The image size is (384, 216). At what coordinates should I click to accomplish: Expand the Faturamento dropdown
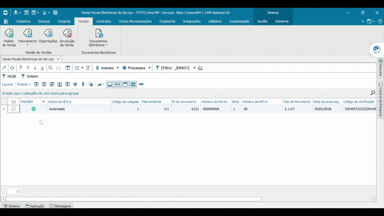(27, 45)
